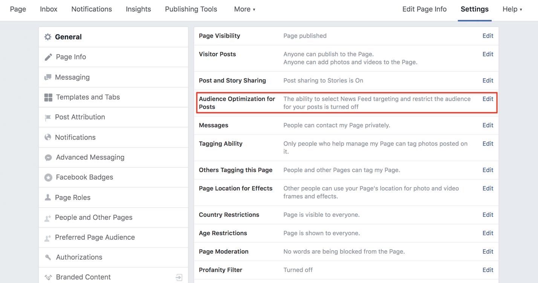Click the gear icon beside General
Viewport: 538px width, 283px height.
[48, 37]
